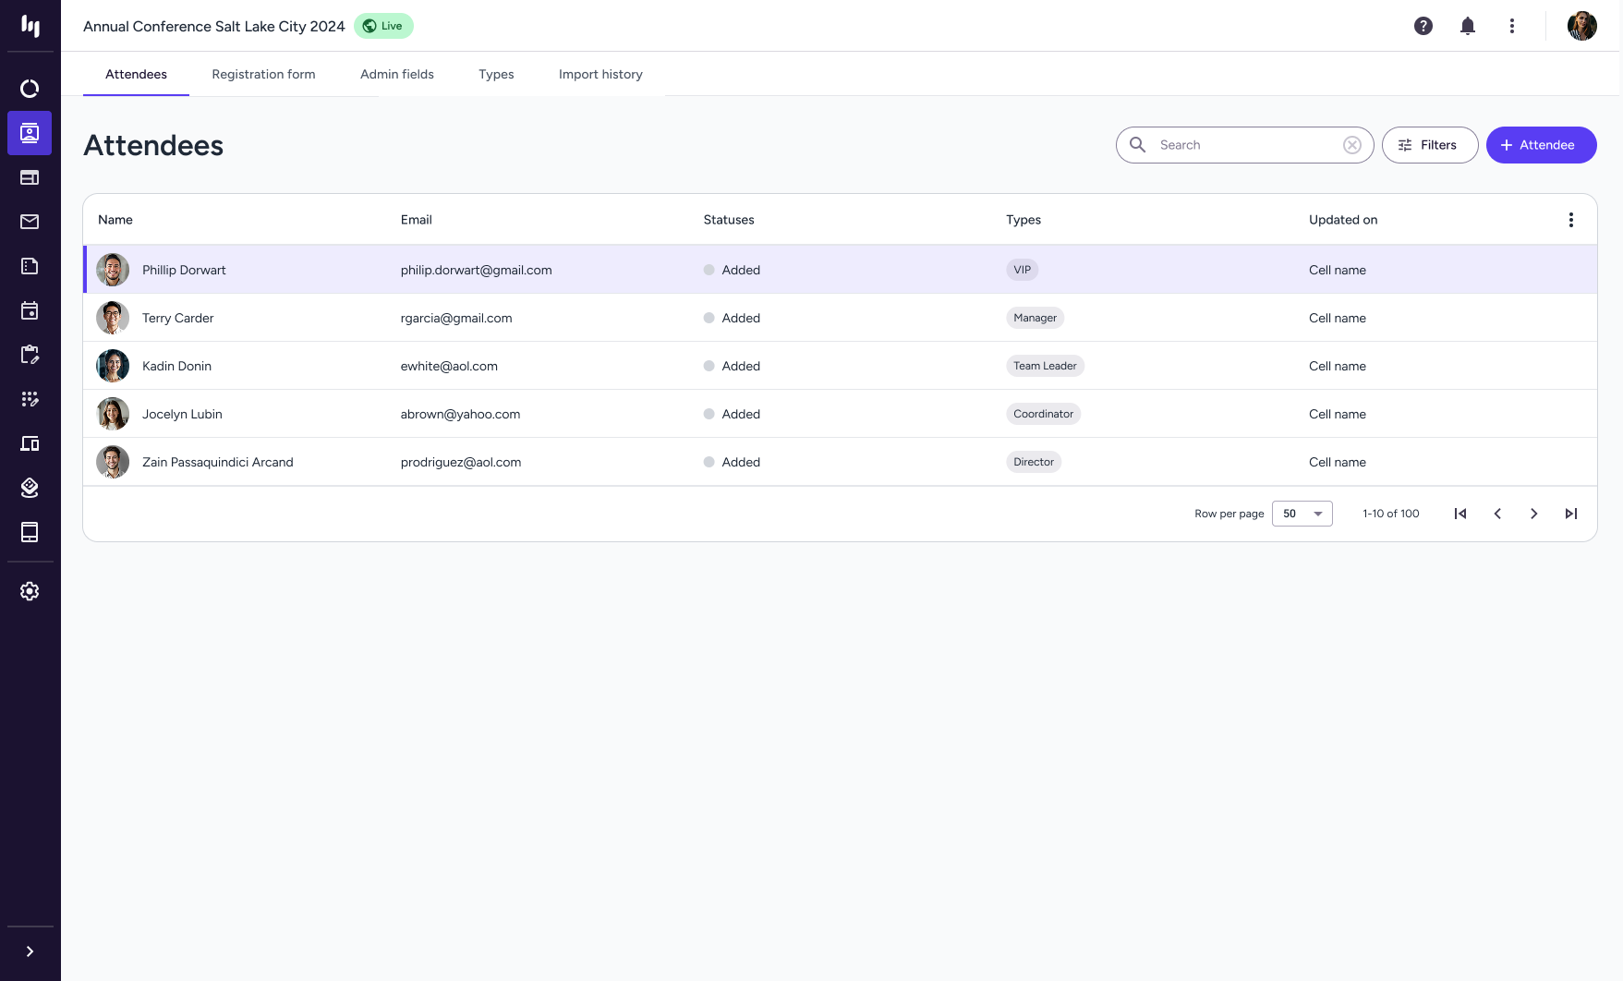This screenshot has height=981, width=1623.
Task: Open the rows per page dropdown
Action: (x=1302, y=514)
